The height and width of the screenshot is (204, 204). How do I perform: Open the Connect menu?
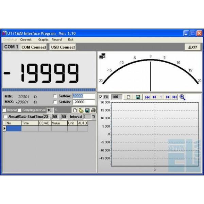26,40
